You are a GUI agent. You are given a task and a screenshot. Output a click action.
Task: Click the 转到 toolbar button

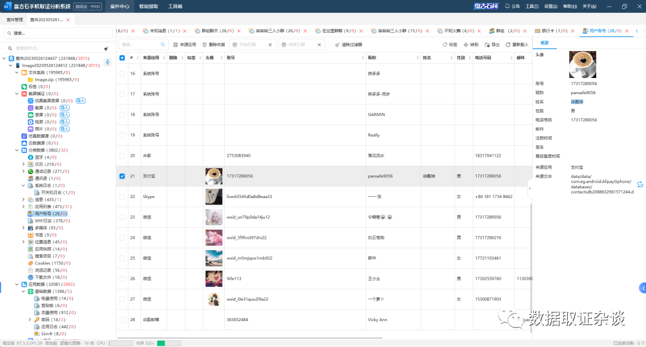(471, 45)
